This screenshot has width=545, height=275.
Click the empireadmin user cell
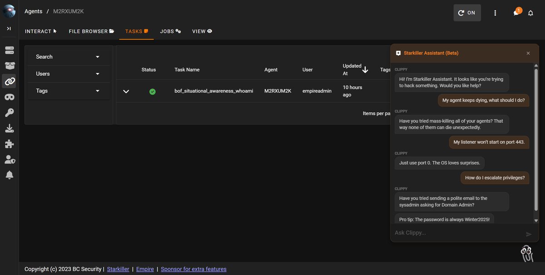coord(317,91)
